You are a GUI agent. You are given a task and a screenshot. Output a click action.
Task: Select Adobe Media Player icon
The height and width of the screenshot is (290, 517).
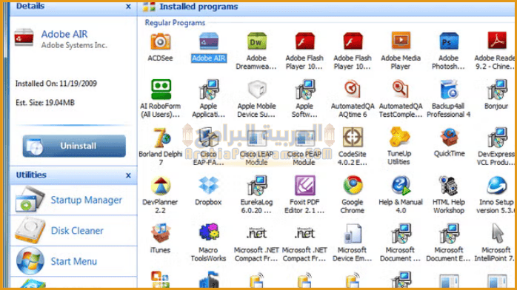coord(401,41)
